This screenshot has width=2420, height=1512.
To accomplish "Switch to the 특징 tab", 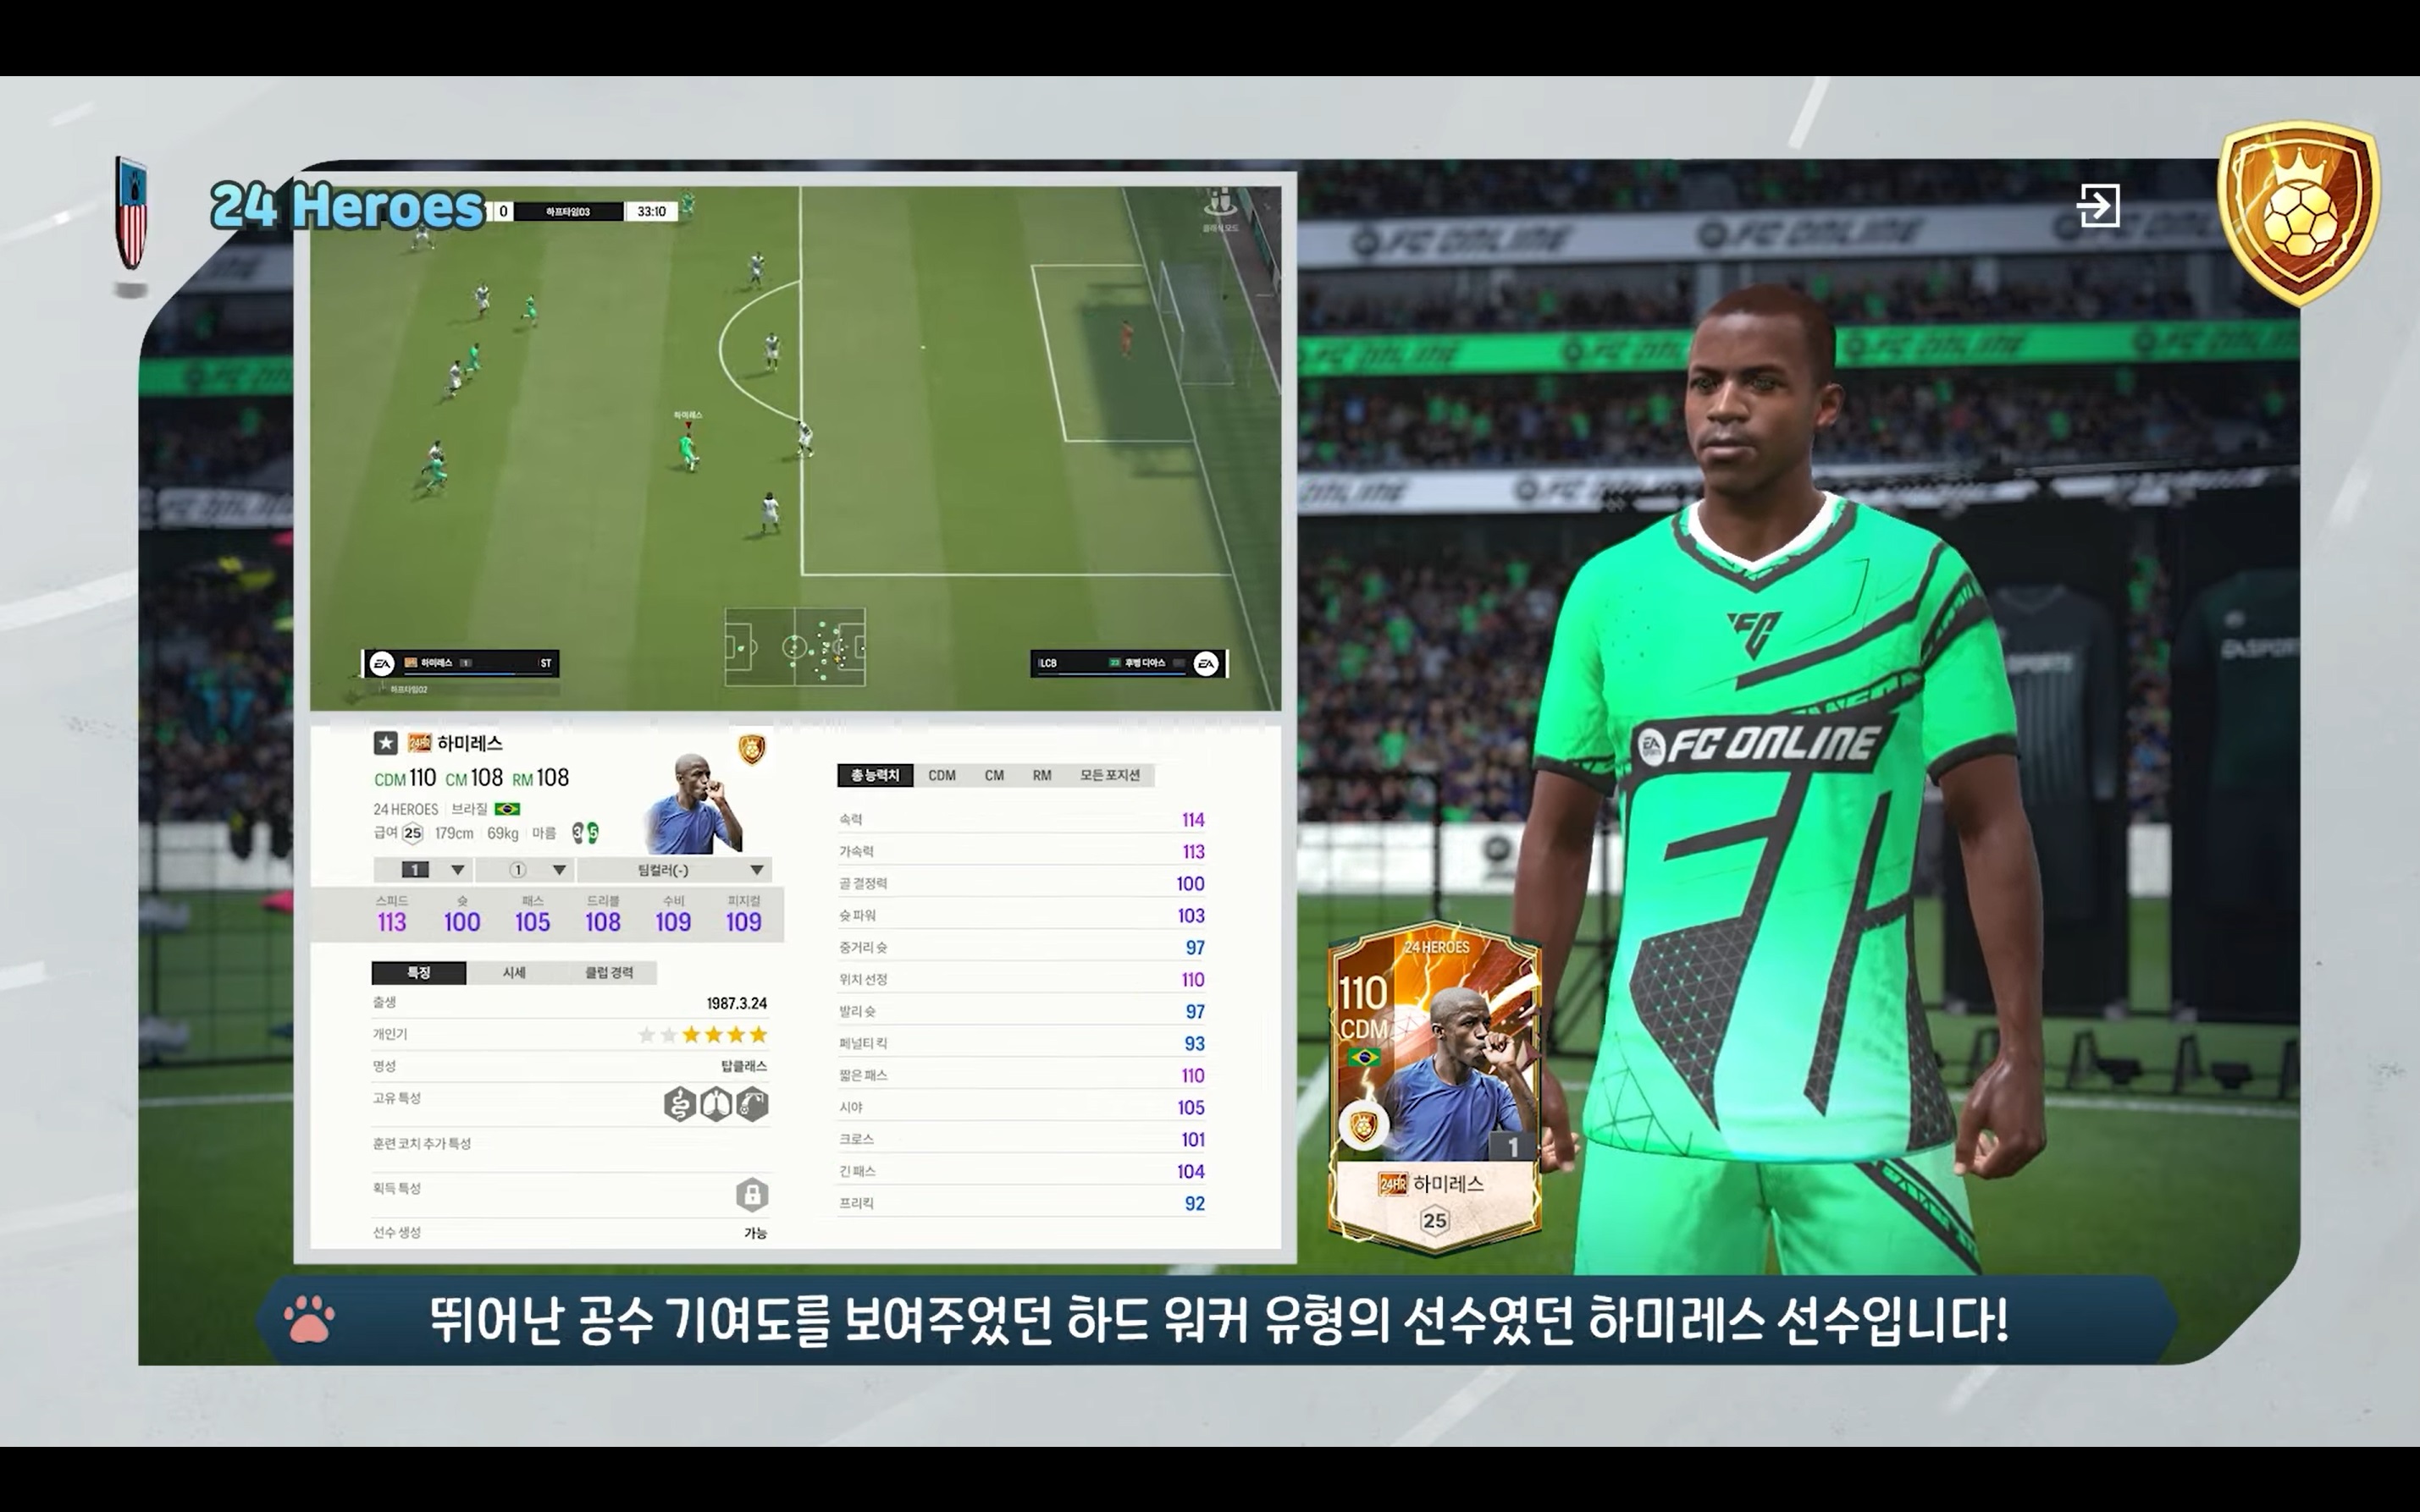I will click(x=418, y=972).
